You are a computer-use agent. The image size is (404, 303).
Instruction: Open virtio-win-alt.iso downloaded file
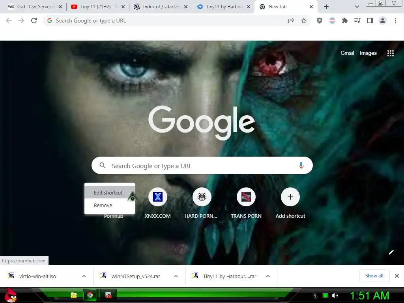(37, 276)
